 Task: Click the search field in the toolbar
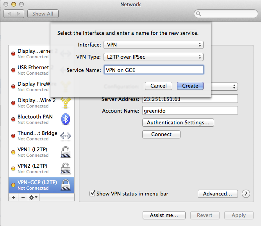pyautogui.click(x=226, y=14)
